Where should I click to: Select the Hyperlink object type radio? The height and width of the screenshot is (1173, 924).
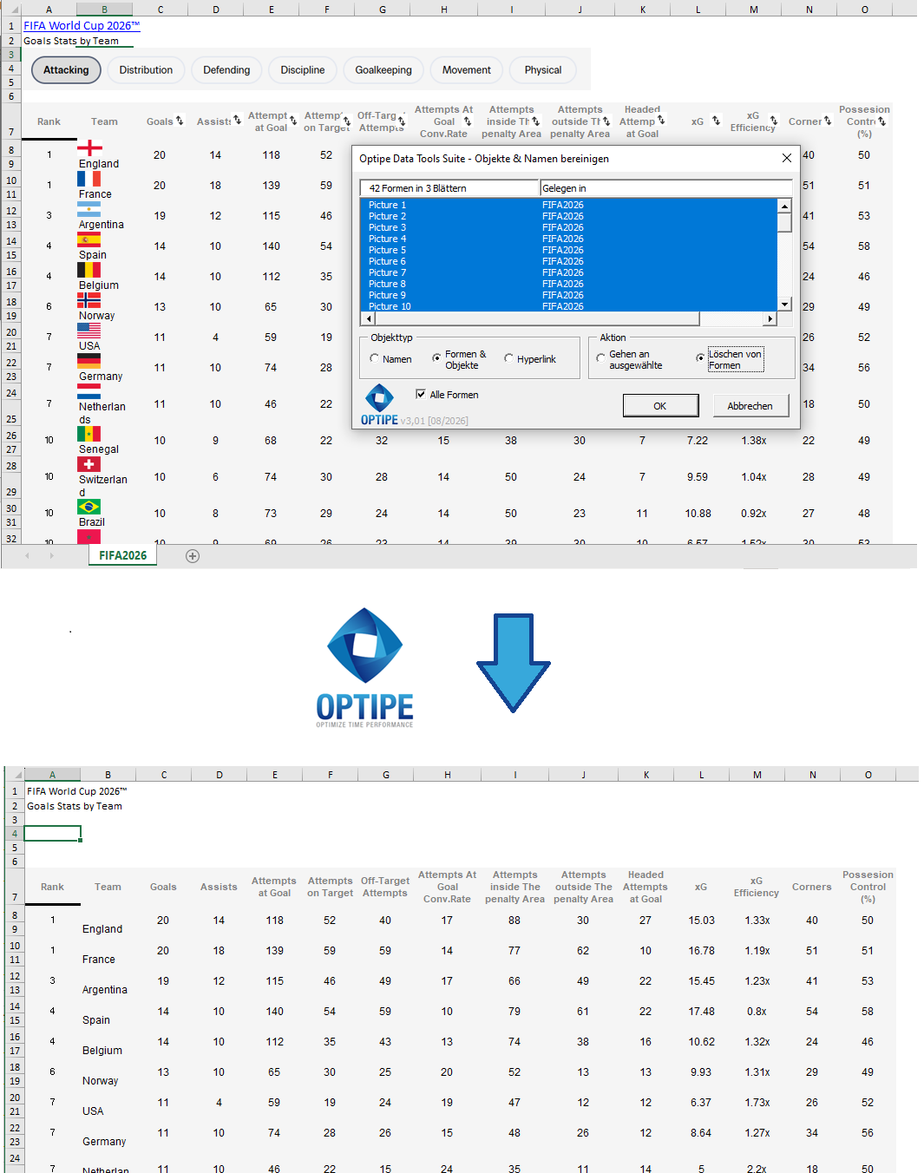(508, 358)
